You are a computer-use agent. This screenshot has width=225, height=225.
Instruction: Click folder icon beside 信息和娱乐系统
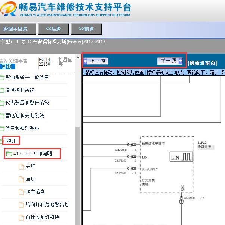click(x=2, y=128)
